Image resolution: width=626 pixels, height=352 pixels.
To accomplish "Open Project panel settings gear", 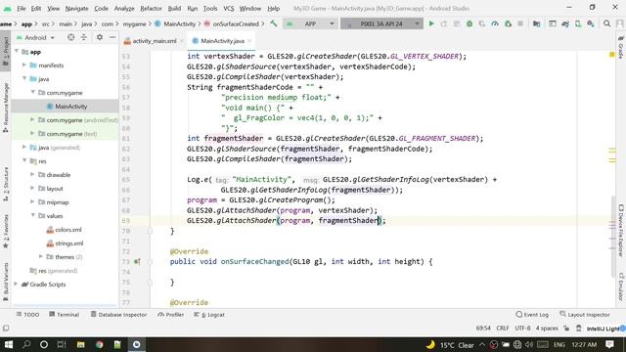I will [100, 37].
